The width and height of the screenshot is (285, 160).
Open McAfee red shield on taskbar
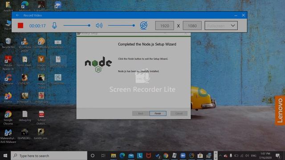tap(148, 156)
